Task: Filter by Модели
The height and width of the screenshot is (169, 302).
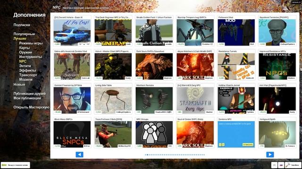Action: (x=25, y=79)
